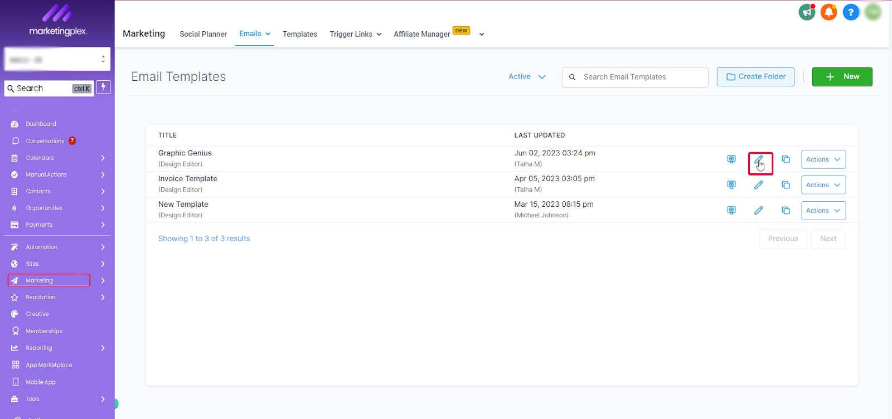Open the Graphic Genius template title
Viewport: 892px width, 419px height.
click(185, 153)
